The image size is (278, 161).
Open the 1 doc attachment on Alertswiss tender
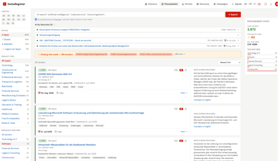click(x=60, y=93)
